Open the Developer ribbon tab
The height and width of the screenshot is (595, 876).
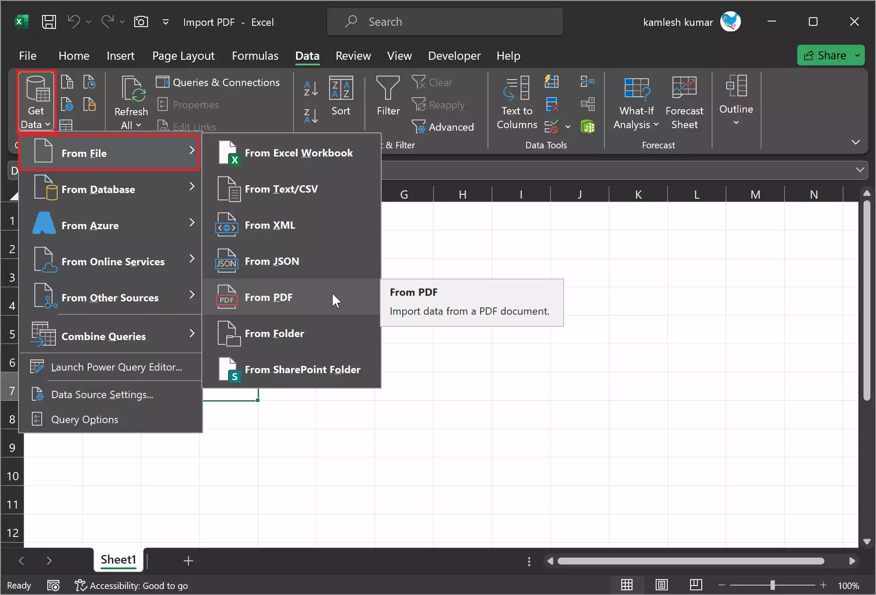pyautogui.click(x=454, y=55)
